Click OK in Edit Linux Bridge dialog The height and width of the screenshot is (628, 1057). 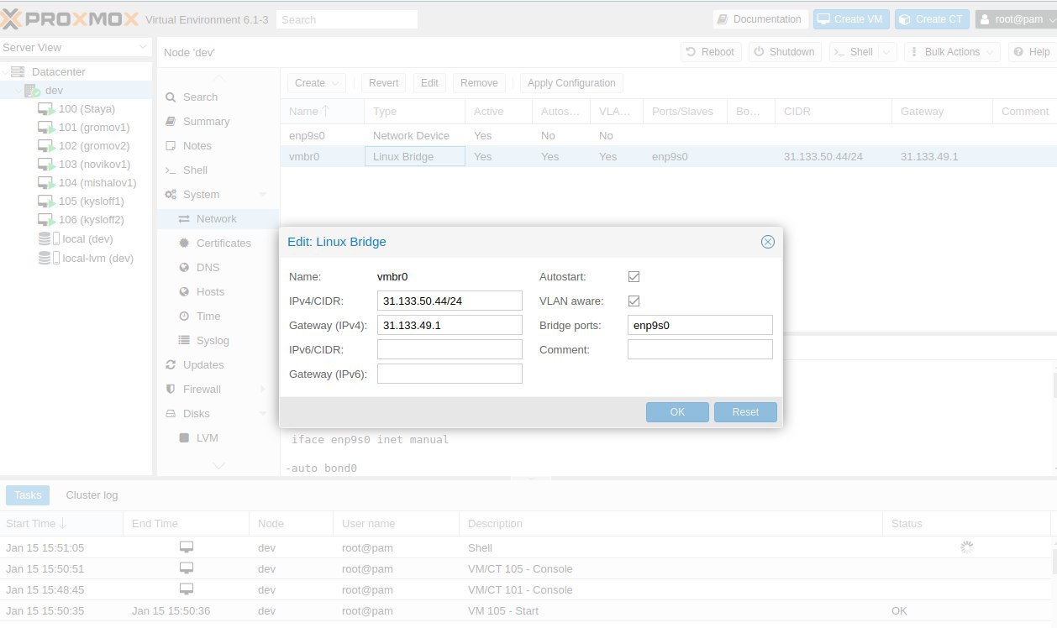pyautogui.click(x=677, y=412)
